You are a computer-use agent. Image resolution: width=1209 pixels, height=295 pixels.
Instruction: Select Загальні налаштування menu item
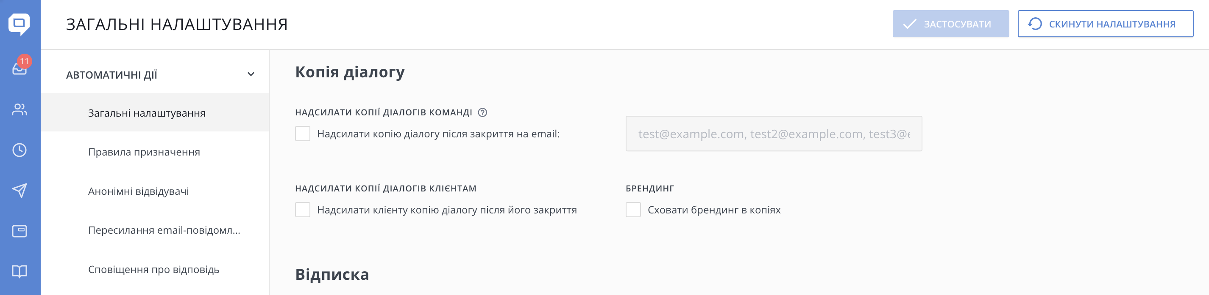[x=147, y=113]
